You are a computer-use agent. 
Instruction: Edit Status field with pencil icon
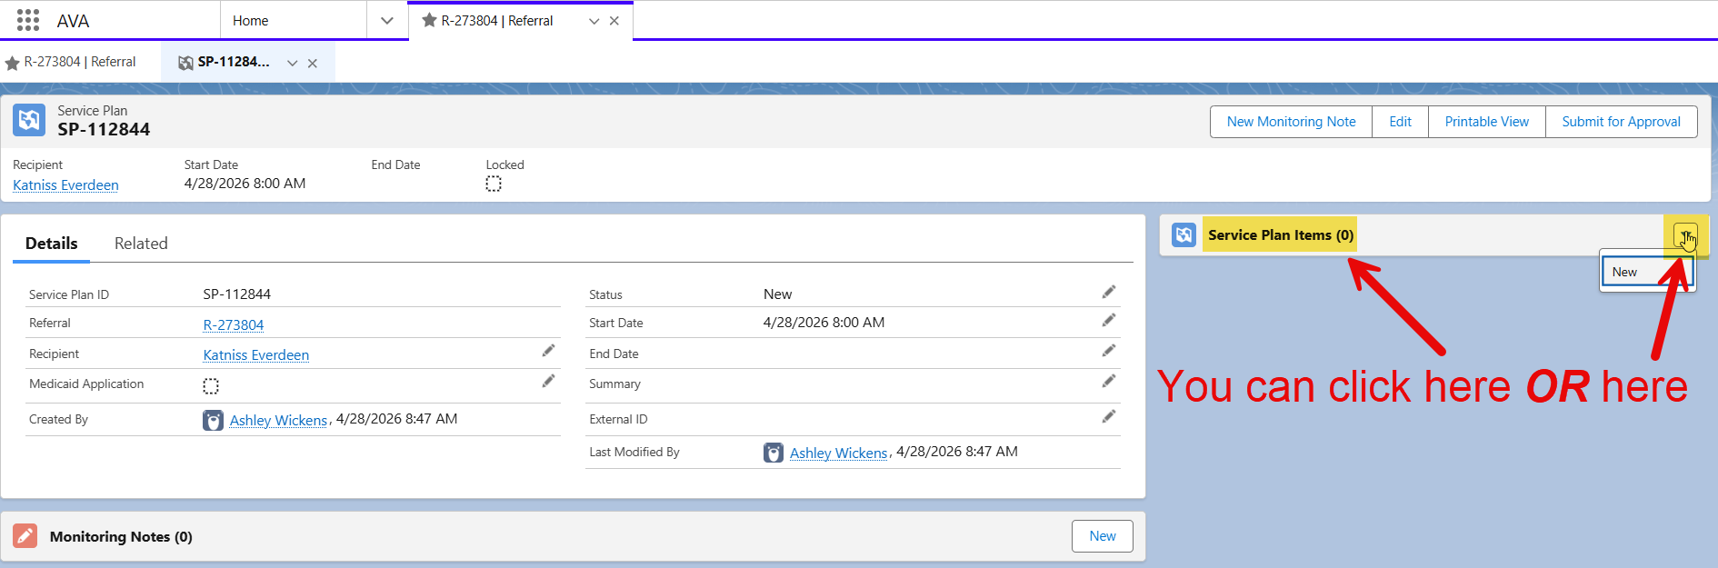click(x=1108, y=292)
